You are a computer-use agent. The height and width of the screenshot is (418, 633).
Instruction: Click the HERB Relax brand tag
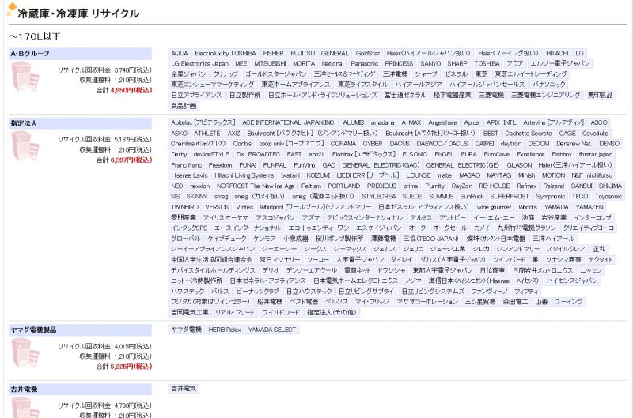click(x=225, y=329)
